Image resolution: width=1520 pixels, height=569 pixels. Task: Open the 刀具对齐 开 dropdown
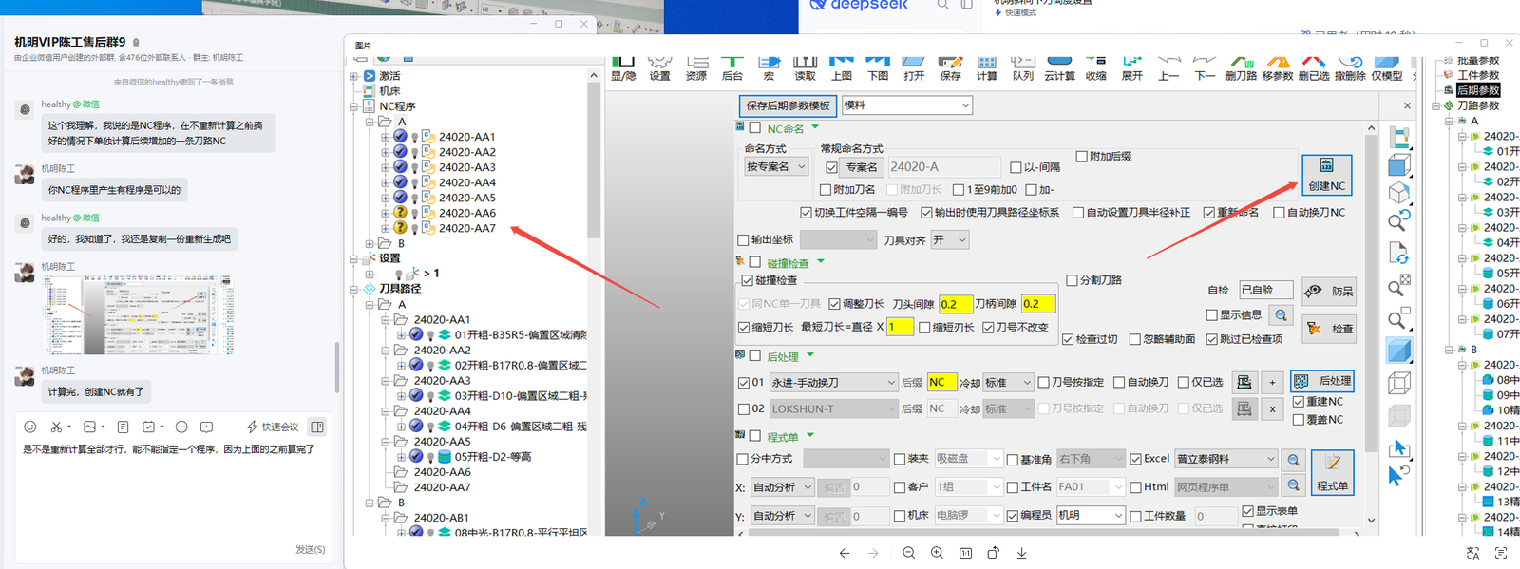point(949,240)
